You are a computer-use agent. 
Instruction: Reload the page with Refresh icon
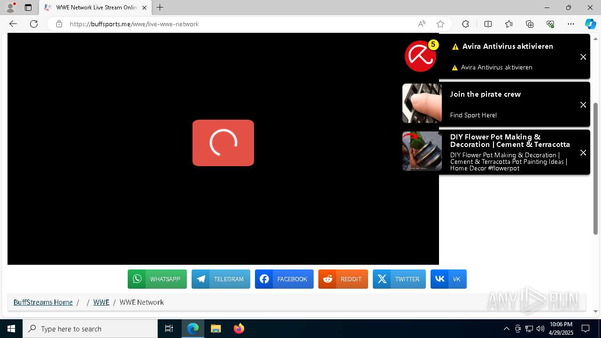(34, 24)
